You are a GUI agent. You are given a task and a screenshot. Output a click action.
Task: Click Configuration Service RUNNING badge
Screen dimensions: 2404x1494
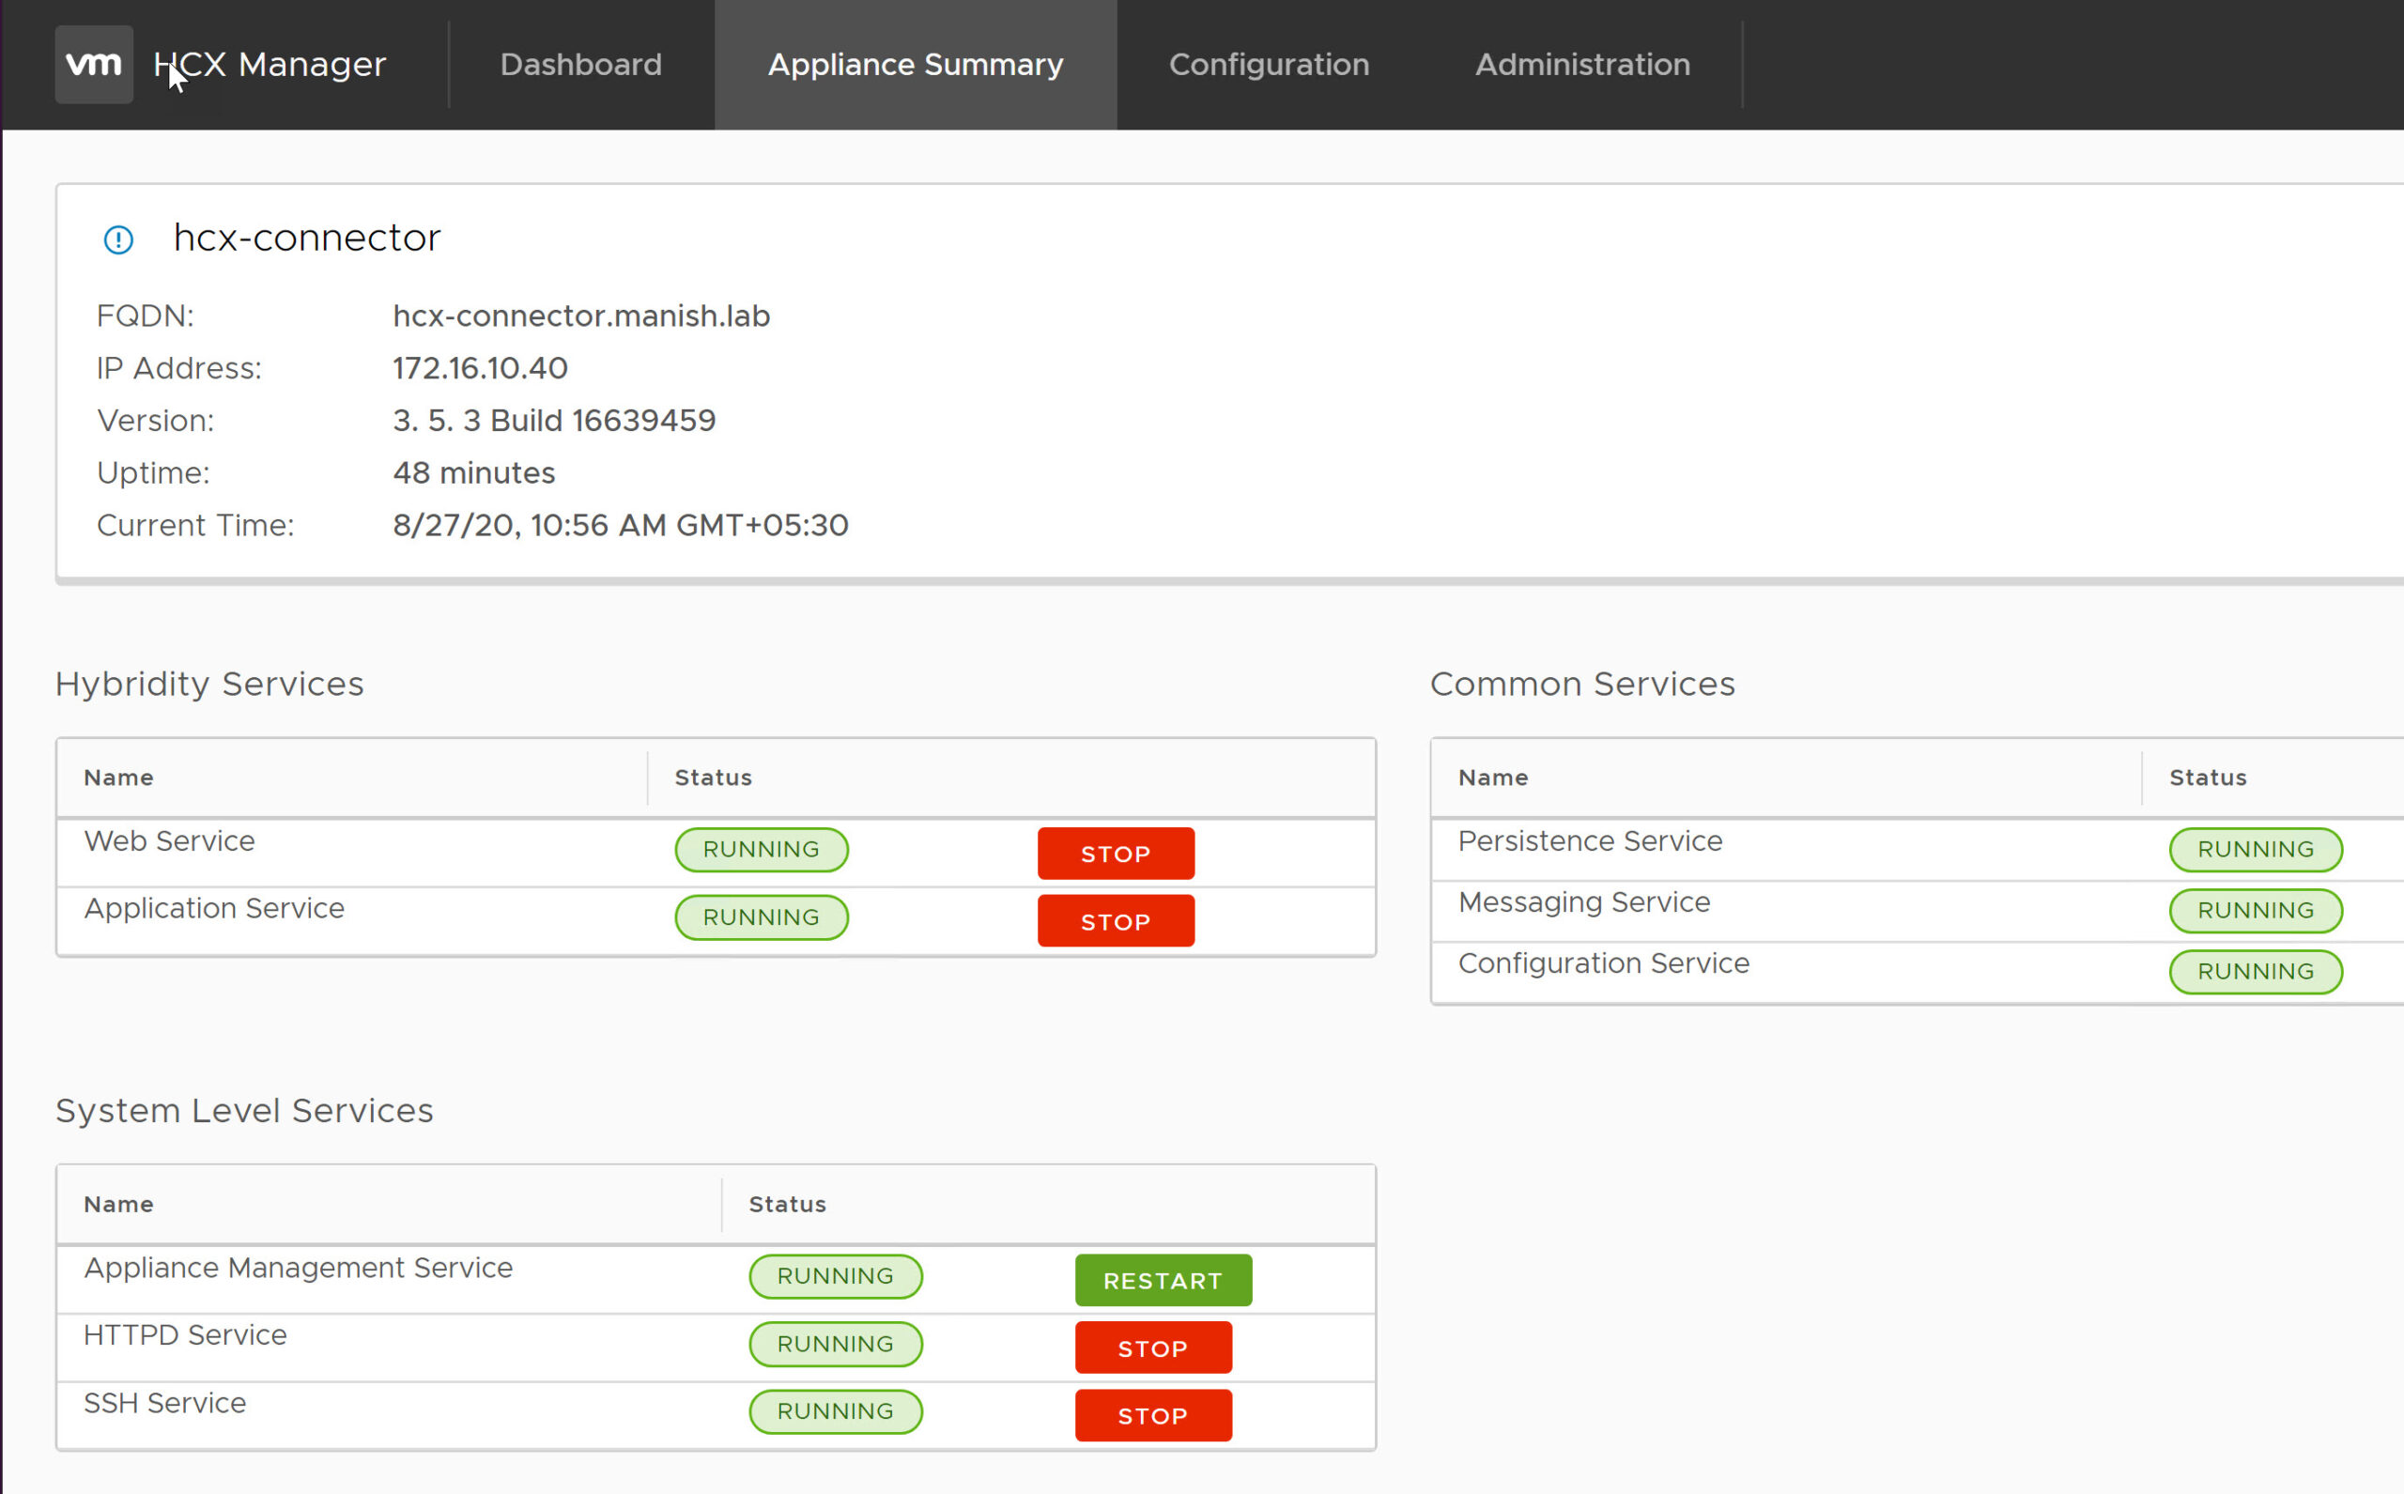2255,971
